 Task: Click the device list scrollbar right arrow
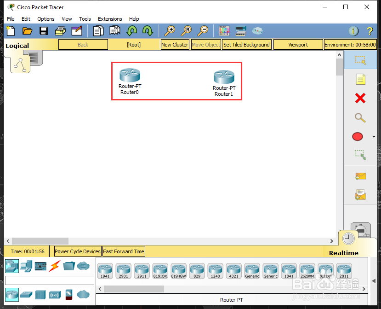coord(364,289)
